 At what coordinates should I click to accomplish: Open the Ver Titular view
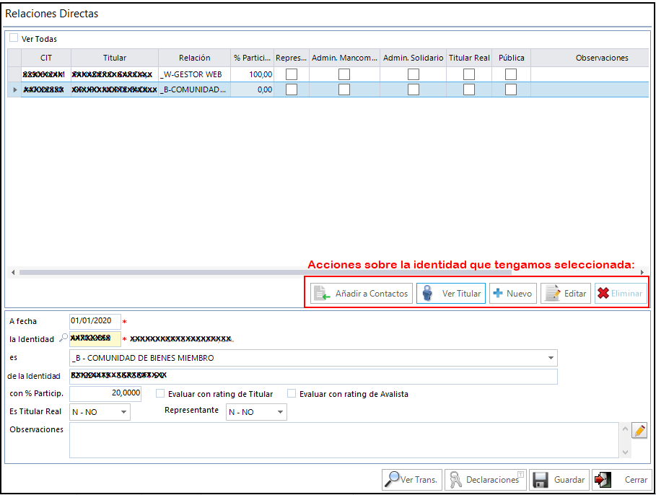[451, 293]
